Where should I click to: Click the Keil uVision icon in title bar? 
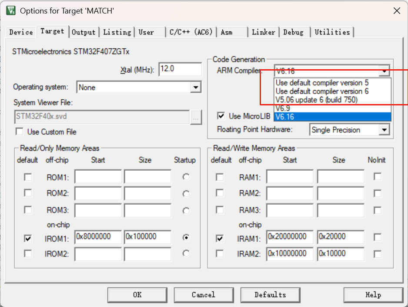pos(11,11)
